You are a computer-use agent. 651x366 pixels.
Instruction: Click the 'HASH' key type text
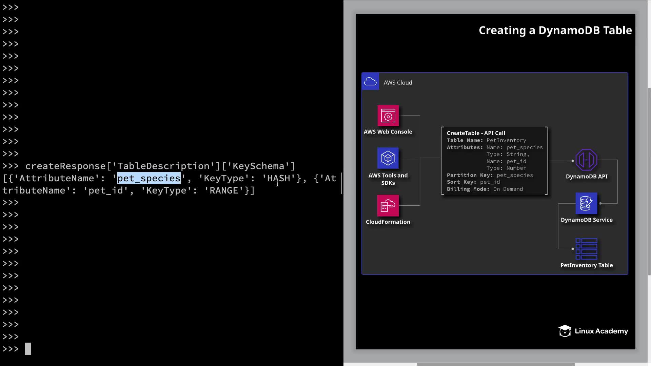tap(279, 178)
